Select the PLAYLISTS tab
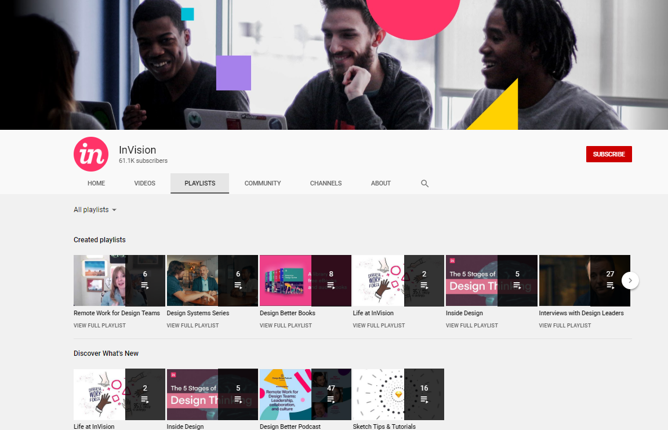Image resolution: width=668 pixels, height=430 pixels. click(x=200, y=184)
